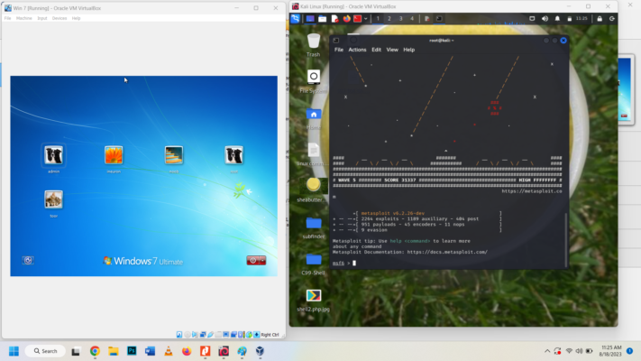This screenshot has height=361, width=641.
Task: Open the Win 7 VirtualBox Input menu
Action: (42, 18)
